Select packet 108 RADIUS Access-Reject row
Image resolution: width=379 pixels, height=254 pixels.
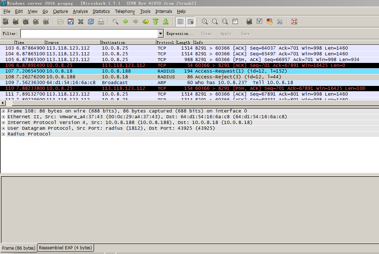pos(190,77)
